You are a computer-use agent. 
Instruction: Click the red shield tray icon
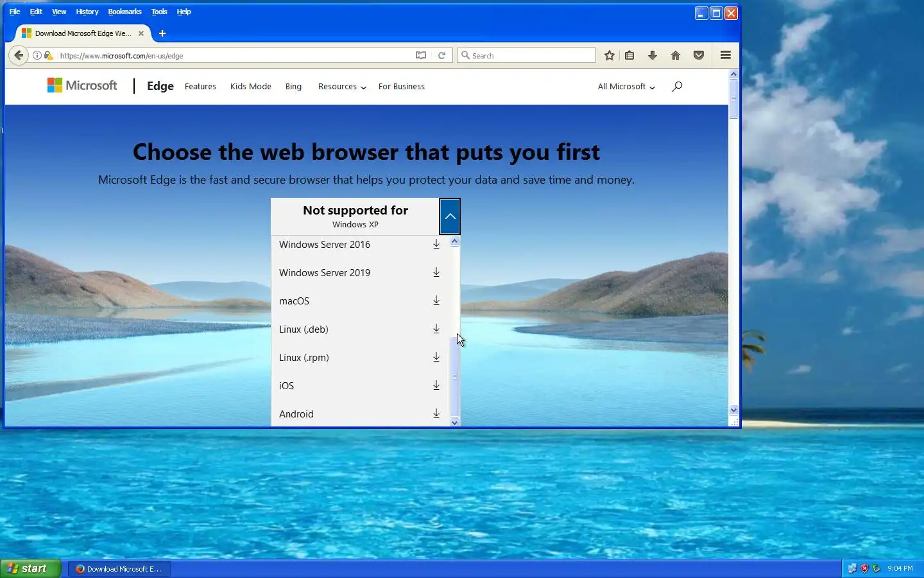click(x=864, y=568)
